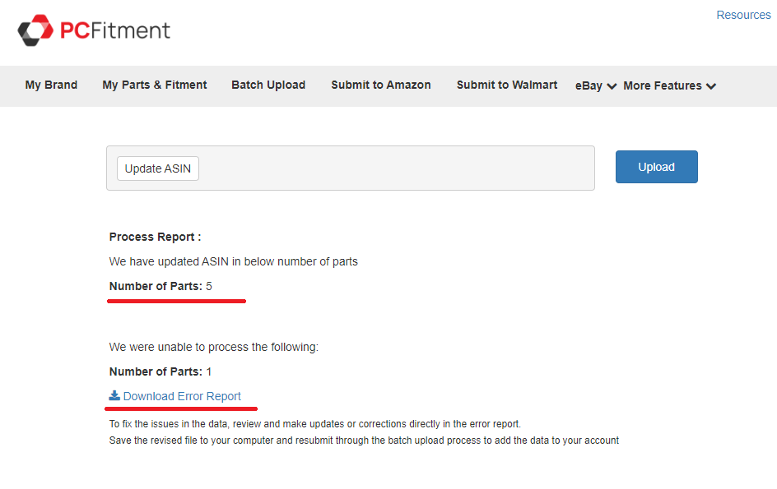Click the blue Upload button
777x489 pixels.
click(656, 167)
